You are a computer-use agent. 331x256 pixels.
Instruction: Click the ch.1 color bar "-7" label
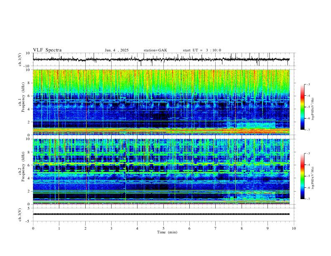pyautogui.click(x=308, y=130)
